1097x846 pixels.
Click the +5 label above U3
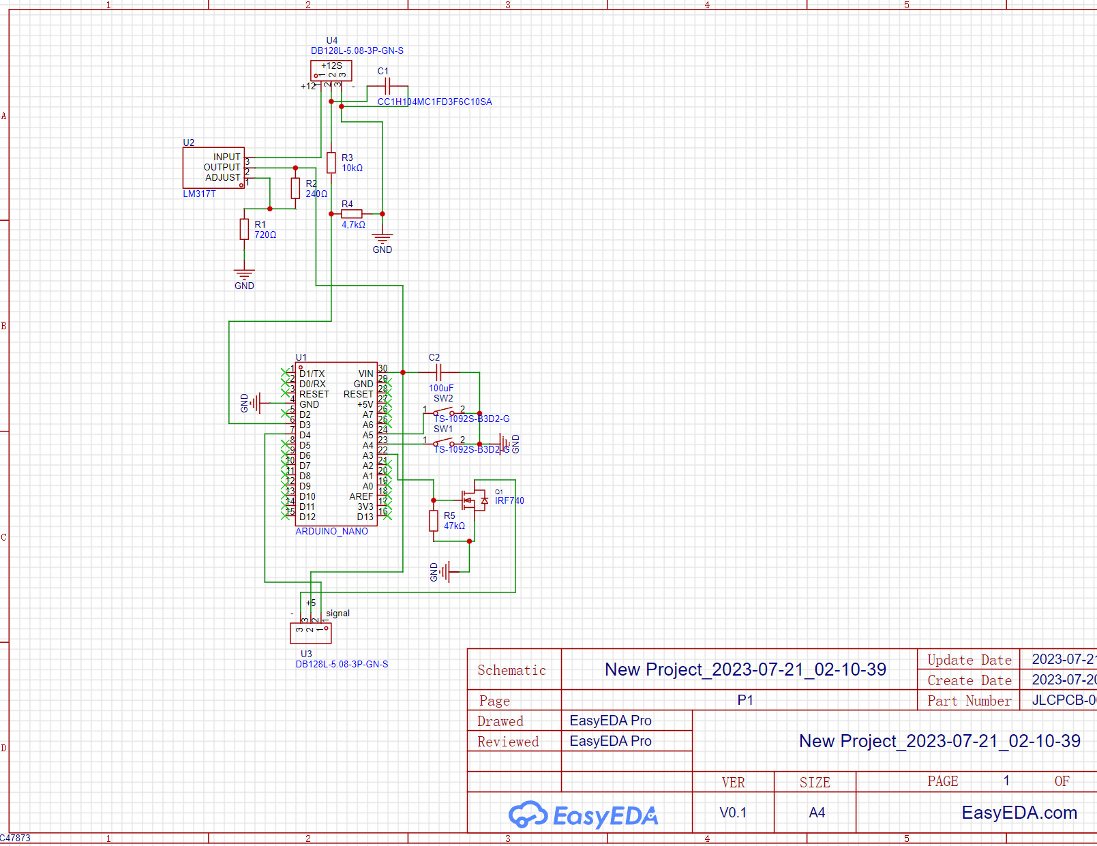point(311,603)
